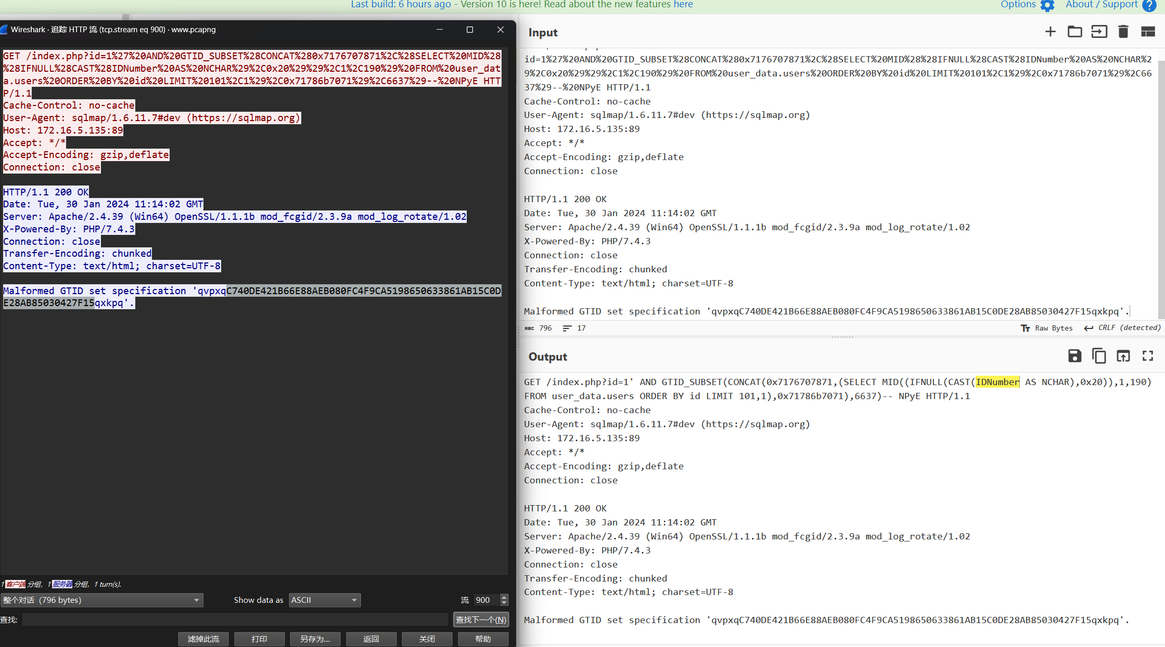The width and height of the screenshot is (1165, 647).
Task: Increment the stream number 900 spinner
Action: (504, 597)
